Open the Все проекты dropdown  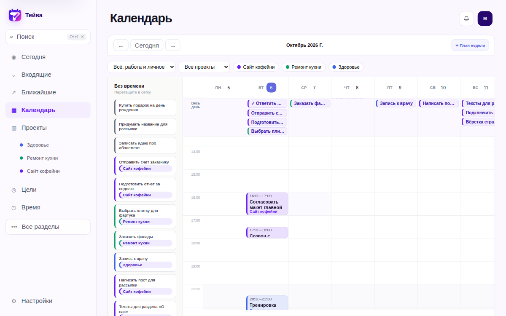coord(204,67)
